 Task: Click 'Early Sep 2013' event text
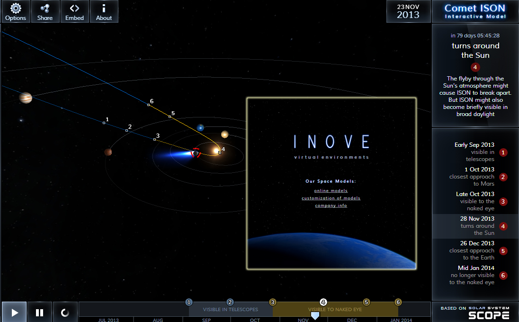(474, 144)
